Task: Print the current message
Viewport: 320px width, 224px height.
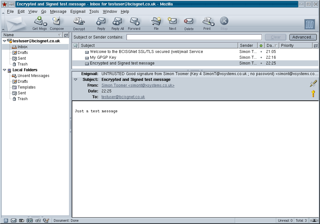Action: tap(207, 21)
